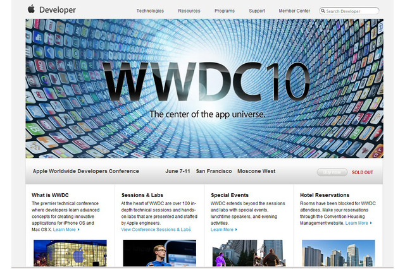
Task: Open the Programs menu
Action: coord(225,11)
